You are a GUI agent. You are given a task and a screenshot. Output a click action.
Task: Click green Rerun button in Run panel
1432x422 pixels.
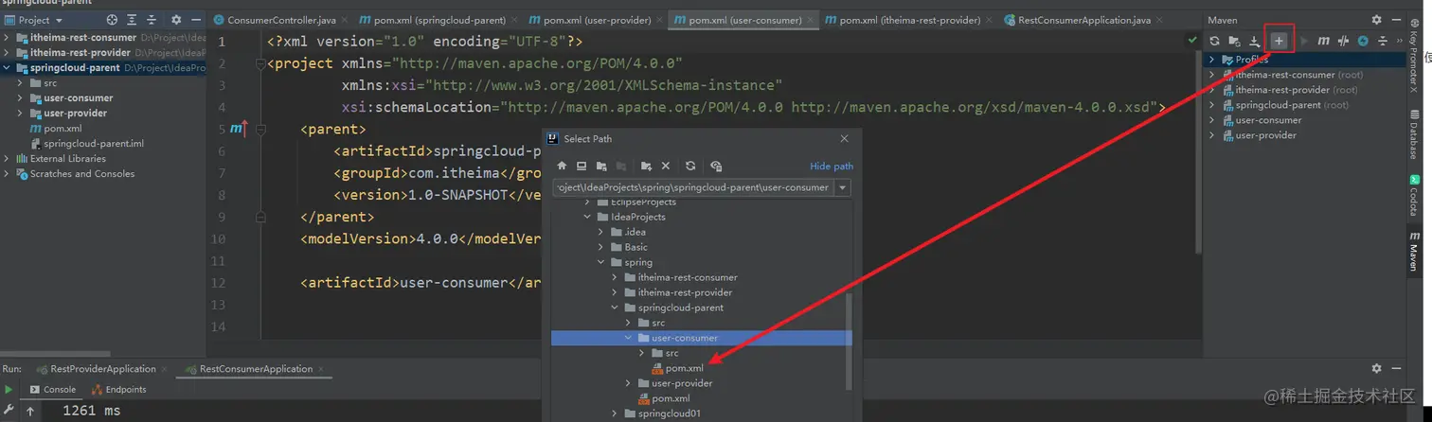pyautogui.click(x=9, y=389)
